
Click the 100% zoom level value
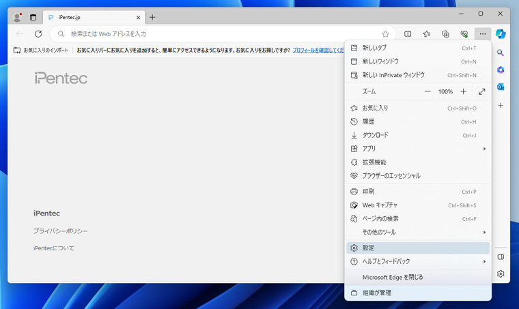coord(445,91)
